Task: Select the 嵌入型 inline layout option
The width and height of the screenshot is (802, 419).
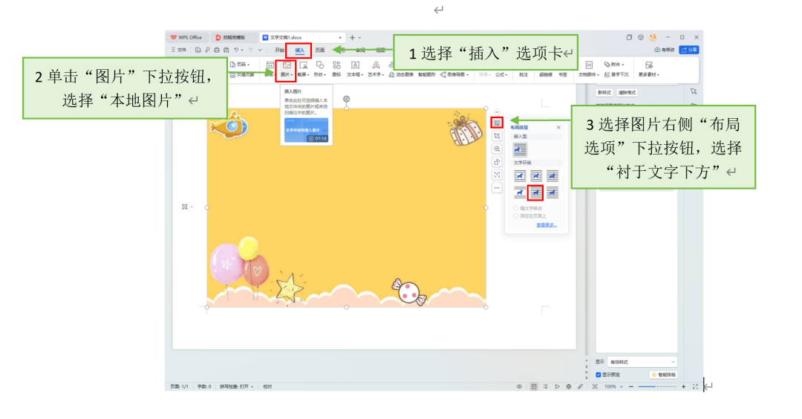Action: [x=520, y=149]
